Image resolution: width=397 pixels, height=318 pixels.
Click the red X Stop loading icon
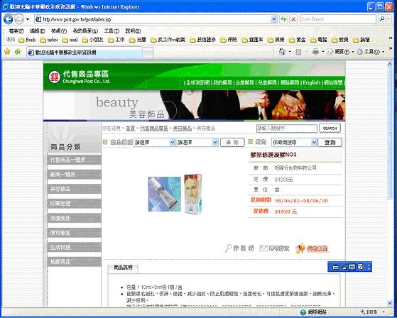(293, 19)
